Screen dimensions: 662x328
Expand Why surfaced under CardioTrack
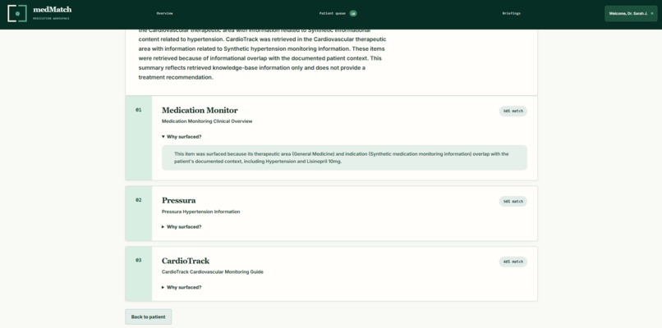[182, 287]
